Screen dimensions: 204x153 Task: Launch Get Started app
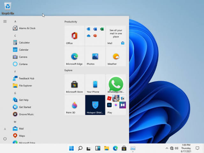click(x=22, y=107)
